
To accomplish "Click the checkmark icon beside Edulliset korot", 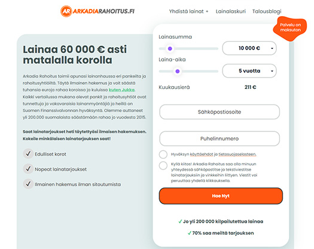I will pyautogui.click(x=28, y=154).
